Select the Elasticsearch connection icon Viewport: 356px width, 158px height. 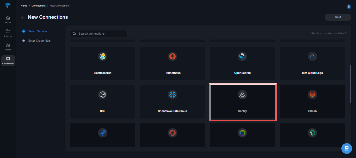click(103, 56)
